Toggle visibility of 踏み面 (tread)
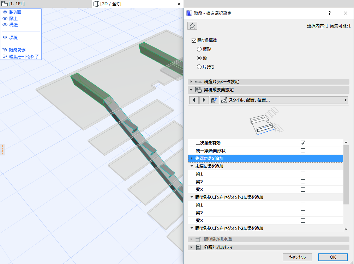 (5, 12)
